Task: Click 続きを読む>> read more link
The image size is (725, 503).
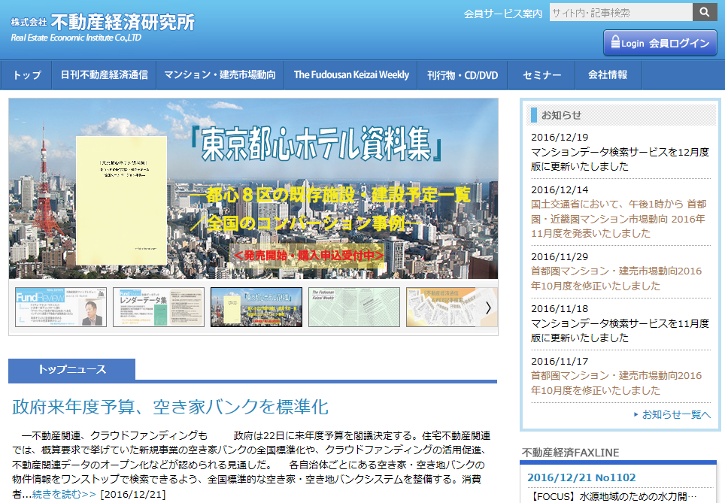Action: (64, 494)
